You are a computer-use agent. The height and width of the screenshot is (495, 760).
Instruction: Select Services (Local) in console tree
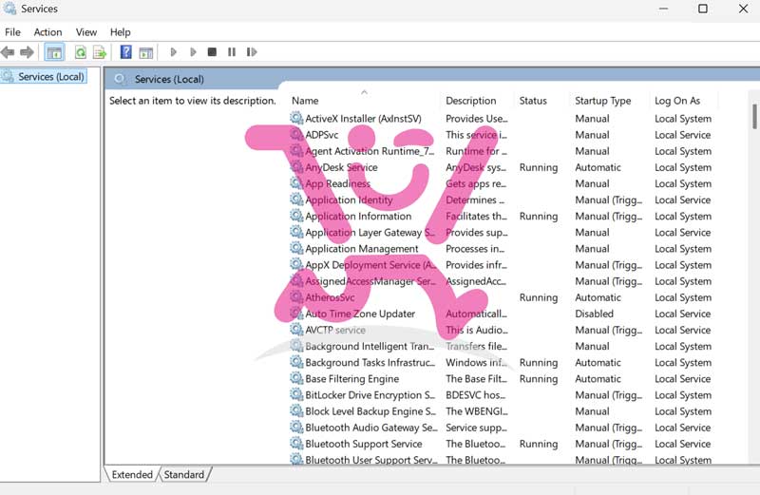click(51, 77)
